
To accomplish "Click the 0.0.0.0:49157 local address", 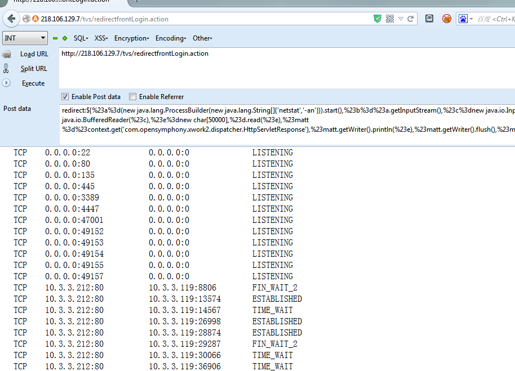I will point(74,276).
